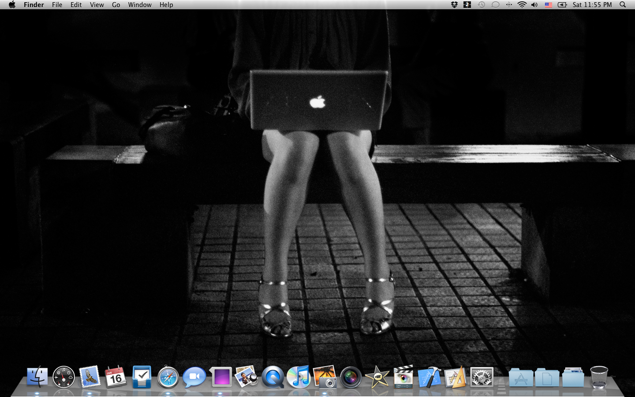Open the Wi-Fi status menu
This screenshot has height=397, width=635.
tap(522, 4)
